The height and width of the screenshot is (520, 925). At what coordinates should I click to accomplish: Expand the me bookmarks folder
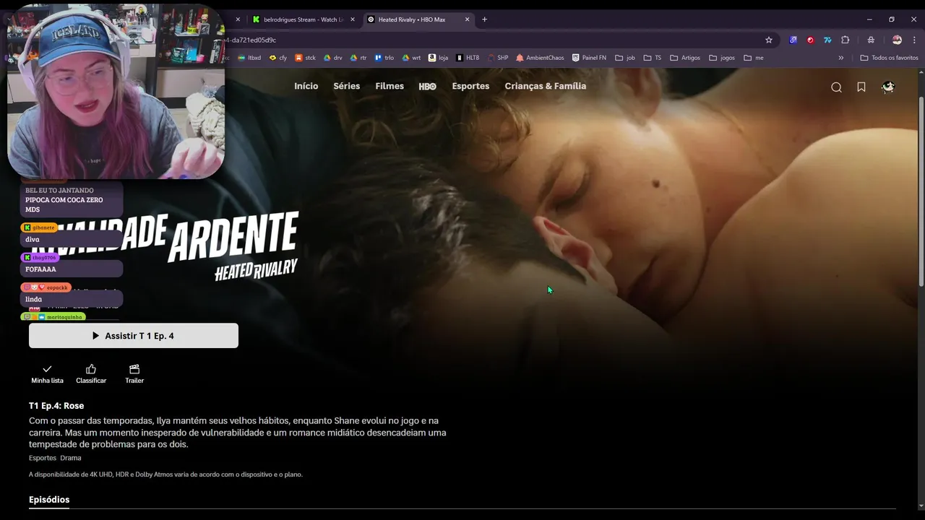coord(754,58)
